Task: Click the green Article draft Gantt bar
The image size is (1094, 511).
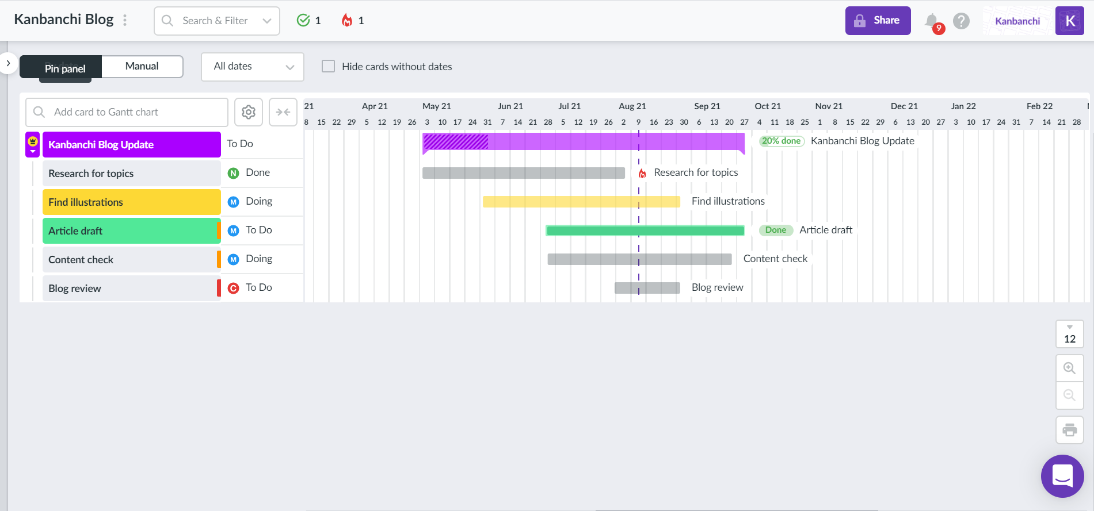Action: (x=645, y=230)
